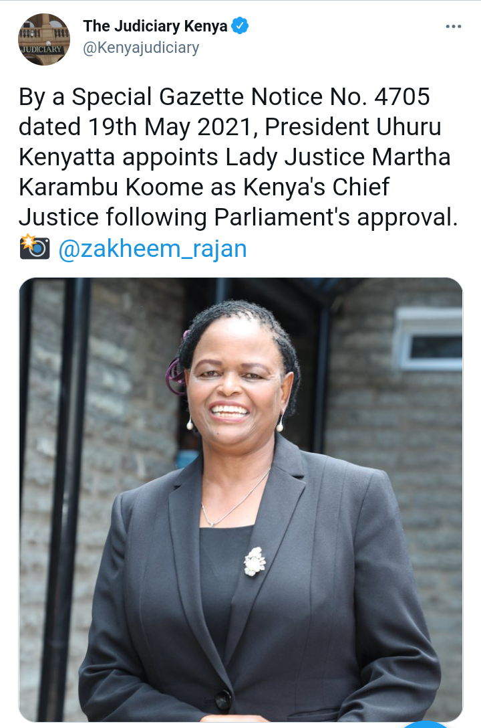Screen dimensions: 481x728
Task: Click the date 19th May 2021
Action: (171, 127)
